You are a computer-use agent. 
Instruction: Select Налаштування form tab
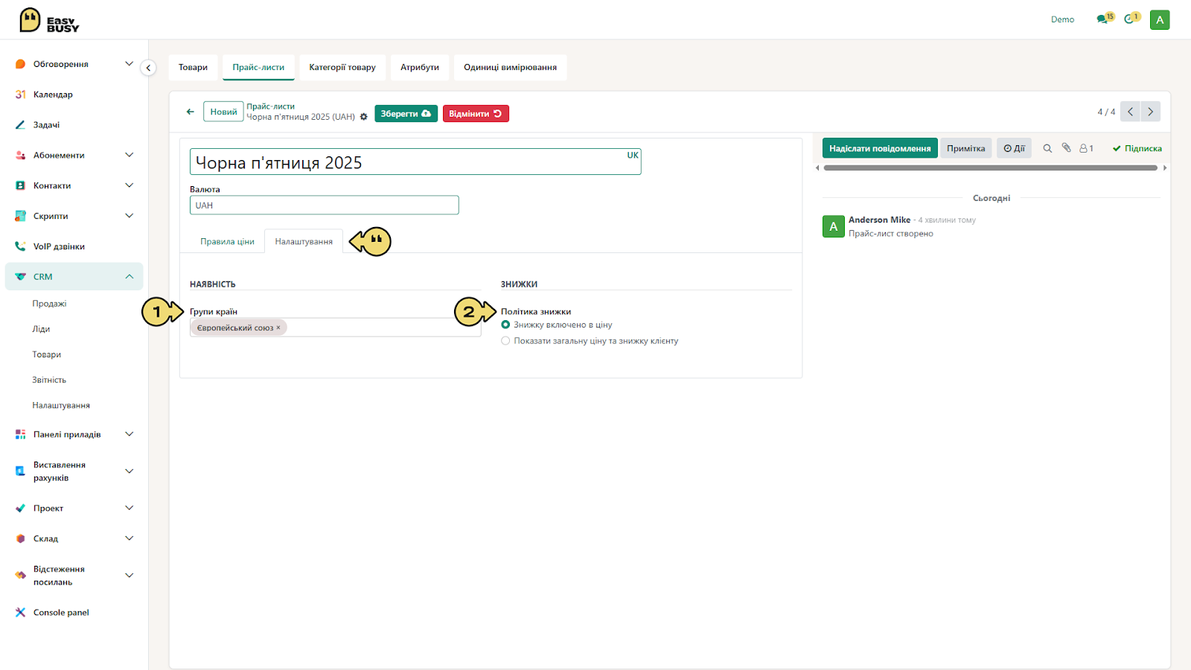click(304, 241)
